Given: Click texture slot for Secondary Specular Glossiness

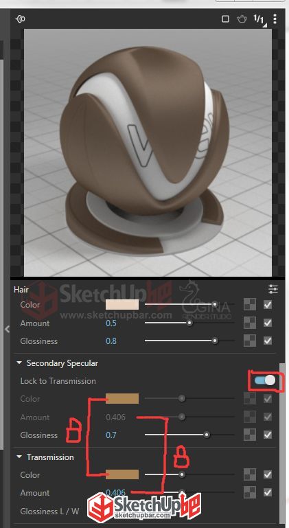Looking at the screenshot, I should [x=250, y=435].
